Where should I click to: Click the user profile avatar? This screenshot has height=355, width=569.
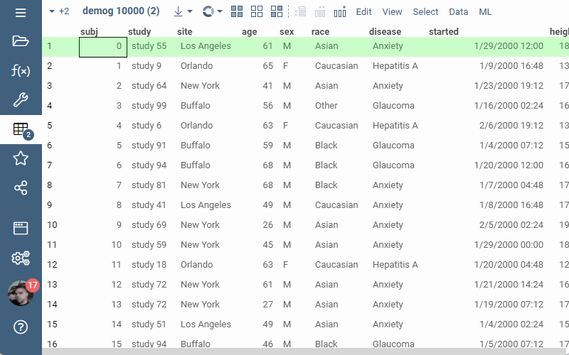[x=21, y=293]
